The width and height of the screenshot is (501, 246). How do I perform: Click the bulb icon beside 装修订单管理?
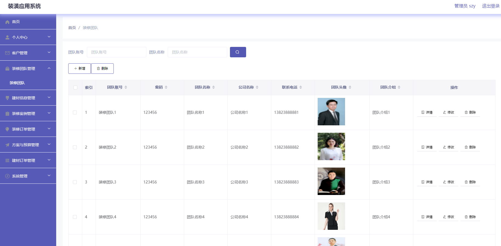coord(7,129)
